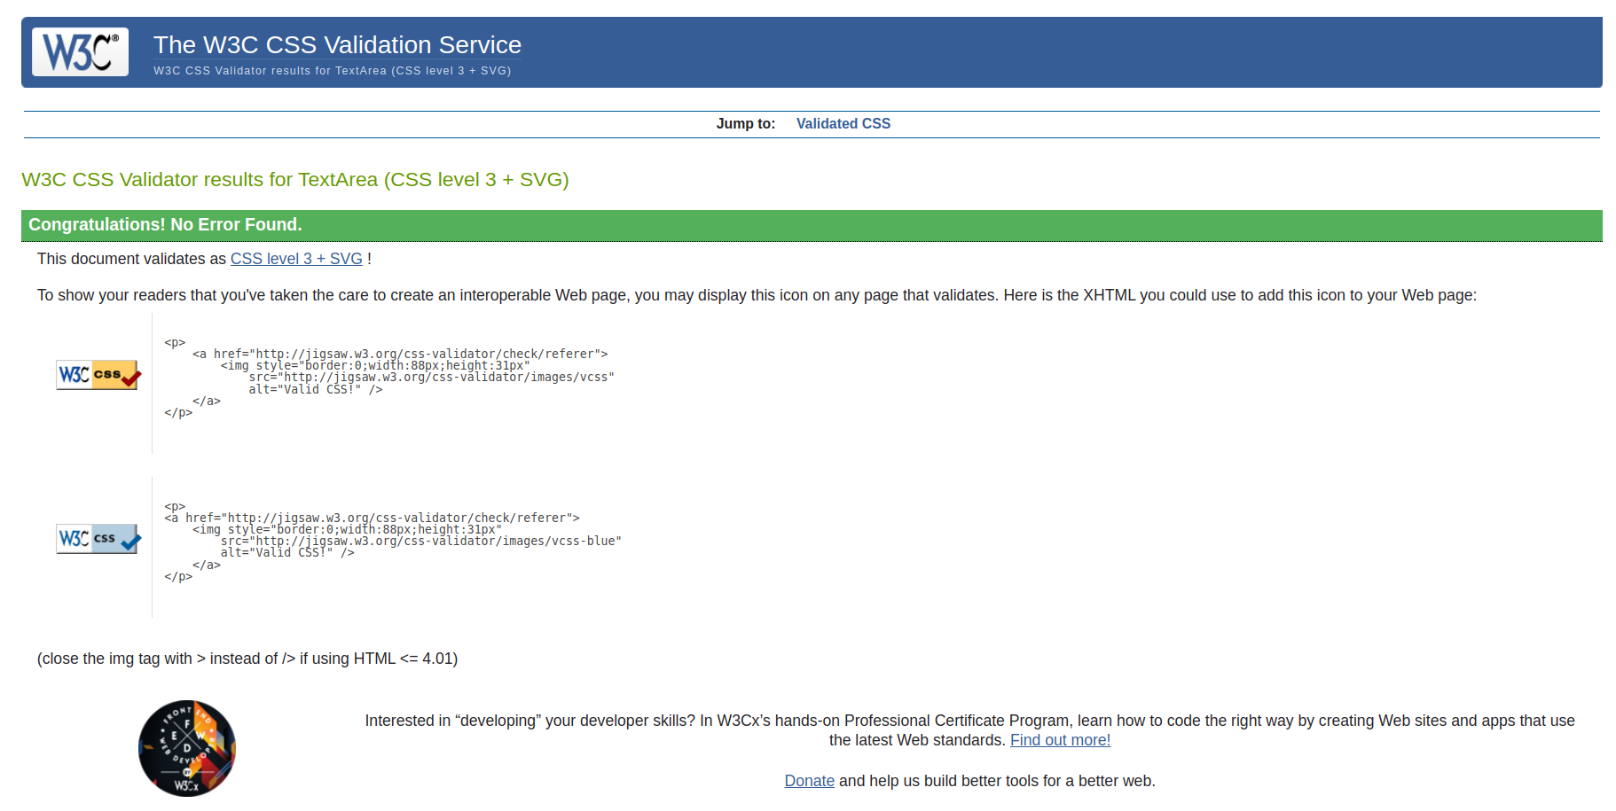Click the Congratulations! No Error Found. banner
Screen dimensions: 1616x811
click(812, 225)
